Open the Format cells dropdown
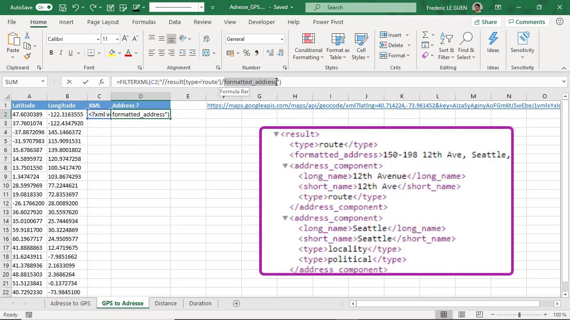570x320 pixels. click(395, 56)
